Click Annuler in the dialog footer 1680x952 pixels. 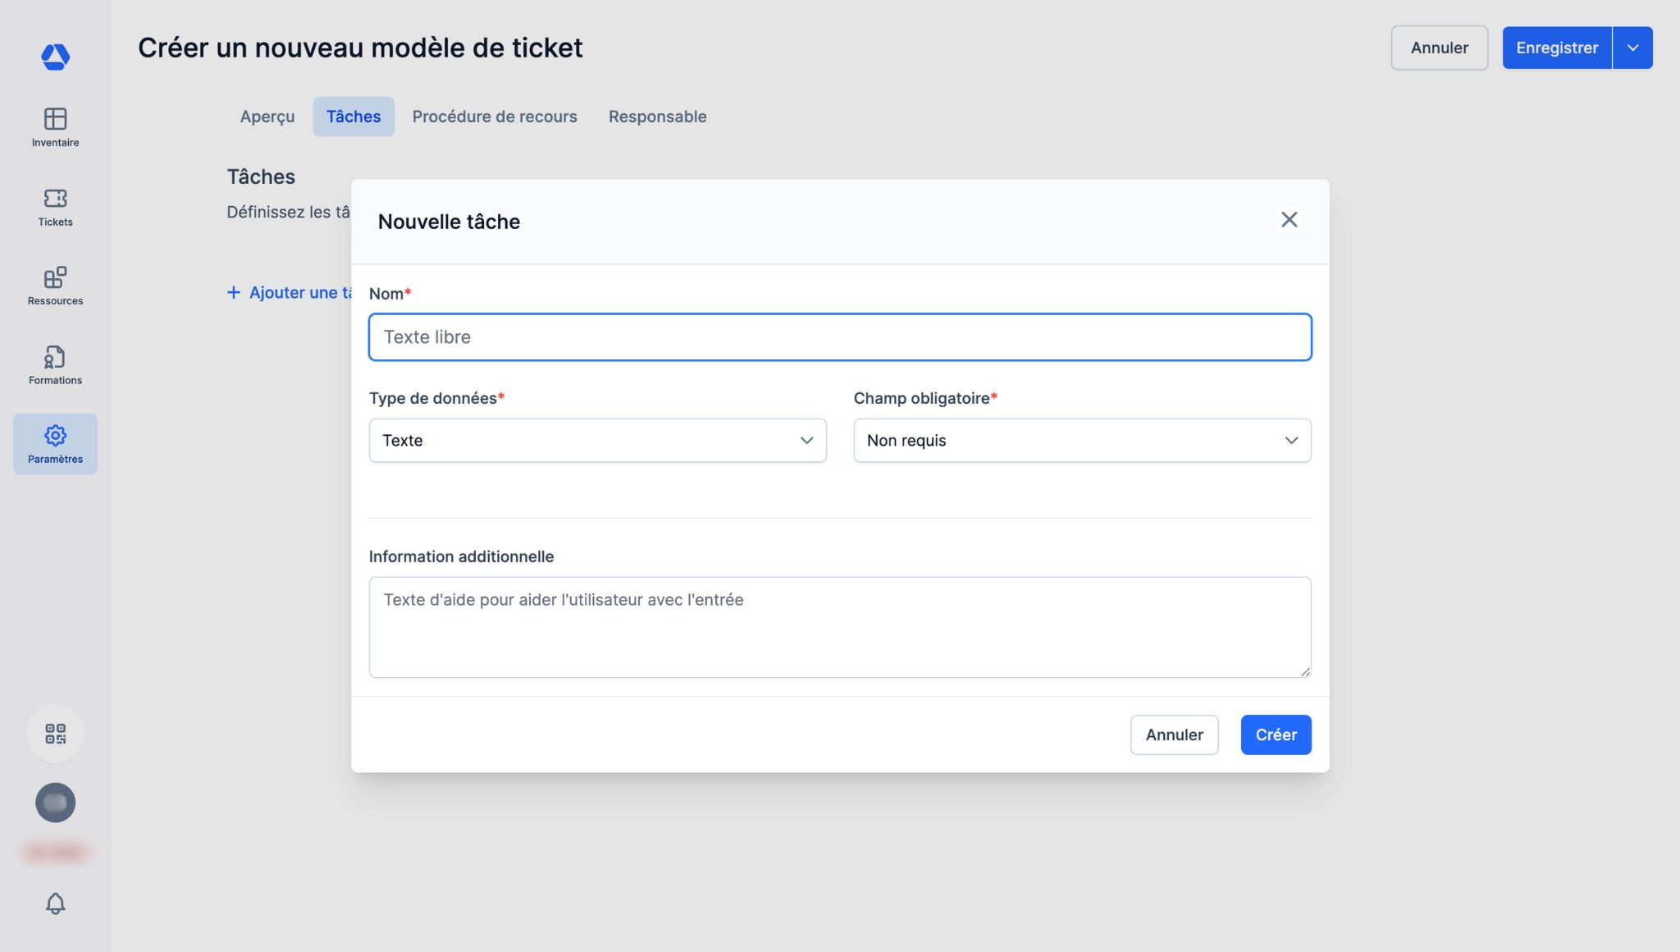coord(1173,735)
